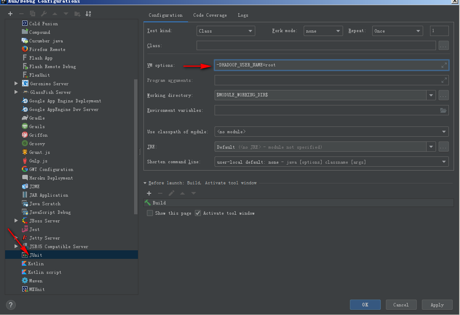Click the remove task minus icon under Before launch
Viewport: 460px width, 315px height.
[160, 193]
